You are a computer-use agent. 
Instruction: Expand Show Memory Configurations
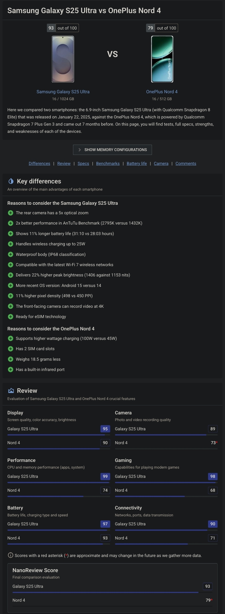click(x=113, y=150)
